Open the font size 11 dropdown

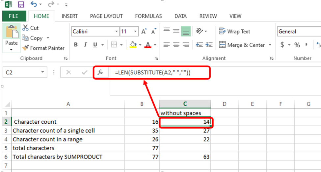coord(135,32)
